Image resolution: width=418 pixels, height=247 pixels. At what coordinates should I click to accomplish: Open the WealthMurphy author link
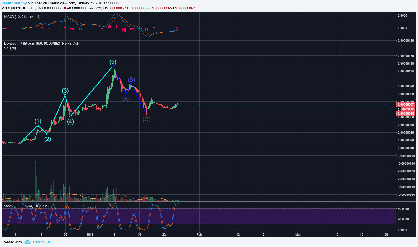point(14,3)
